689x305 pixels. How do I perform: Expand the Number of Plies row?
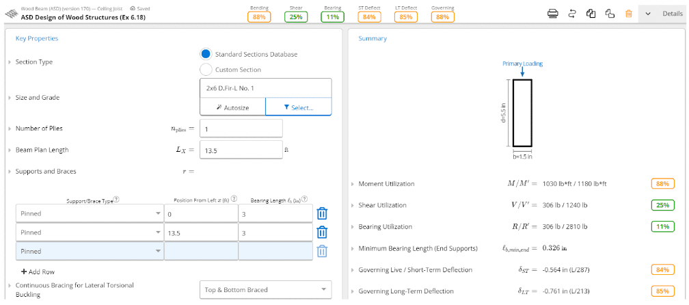[x=10, y=129]
